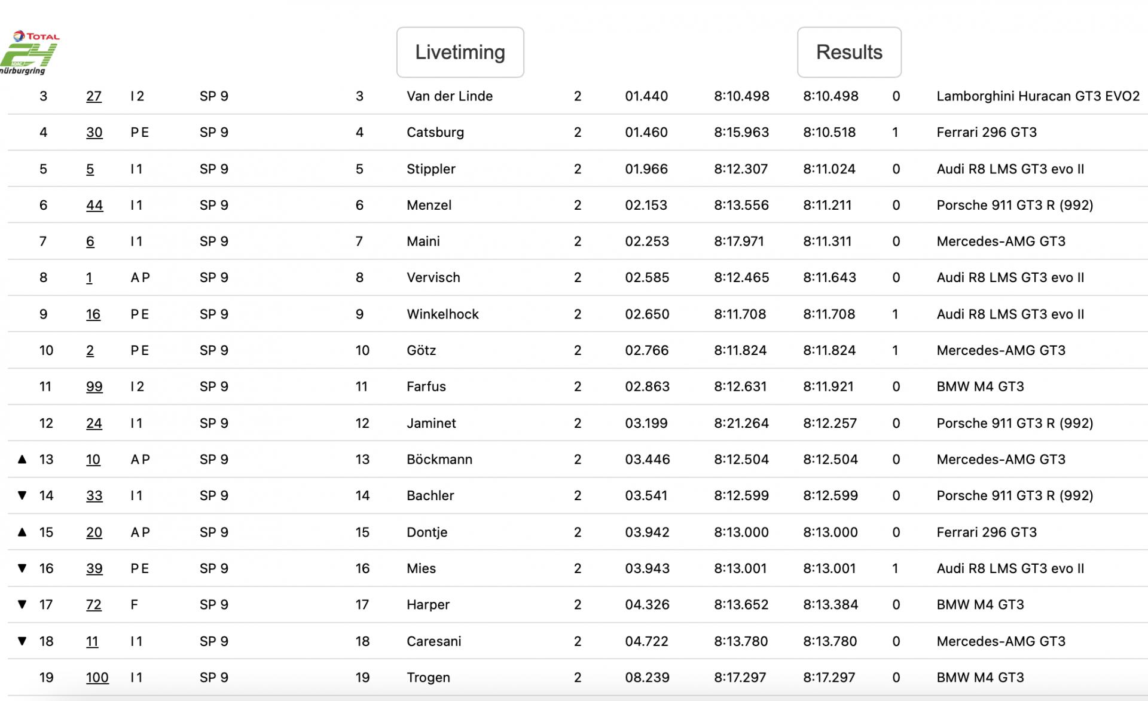Image resolution: width=1148 pixels, height=701 pixels.
Task: Click car number 100 link
Action: [x=97, y=678]
